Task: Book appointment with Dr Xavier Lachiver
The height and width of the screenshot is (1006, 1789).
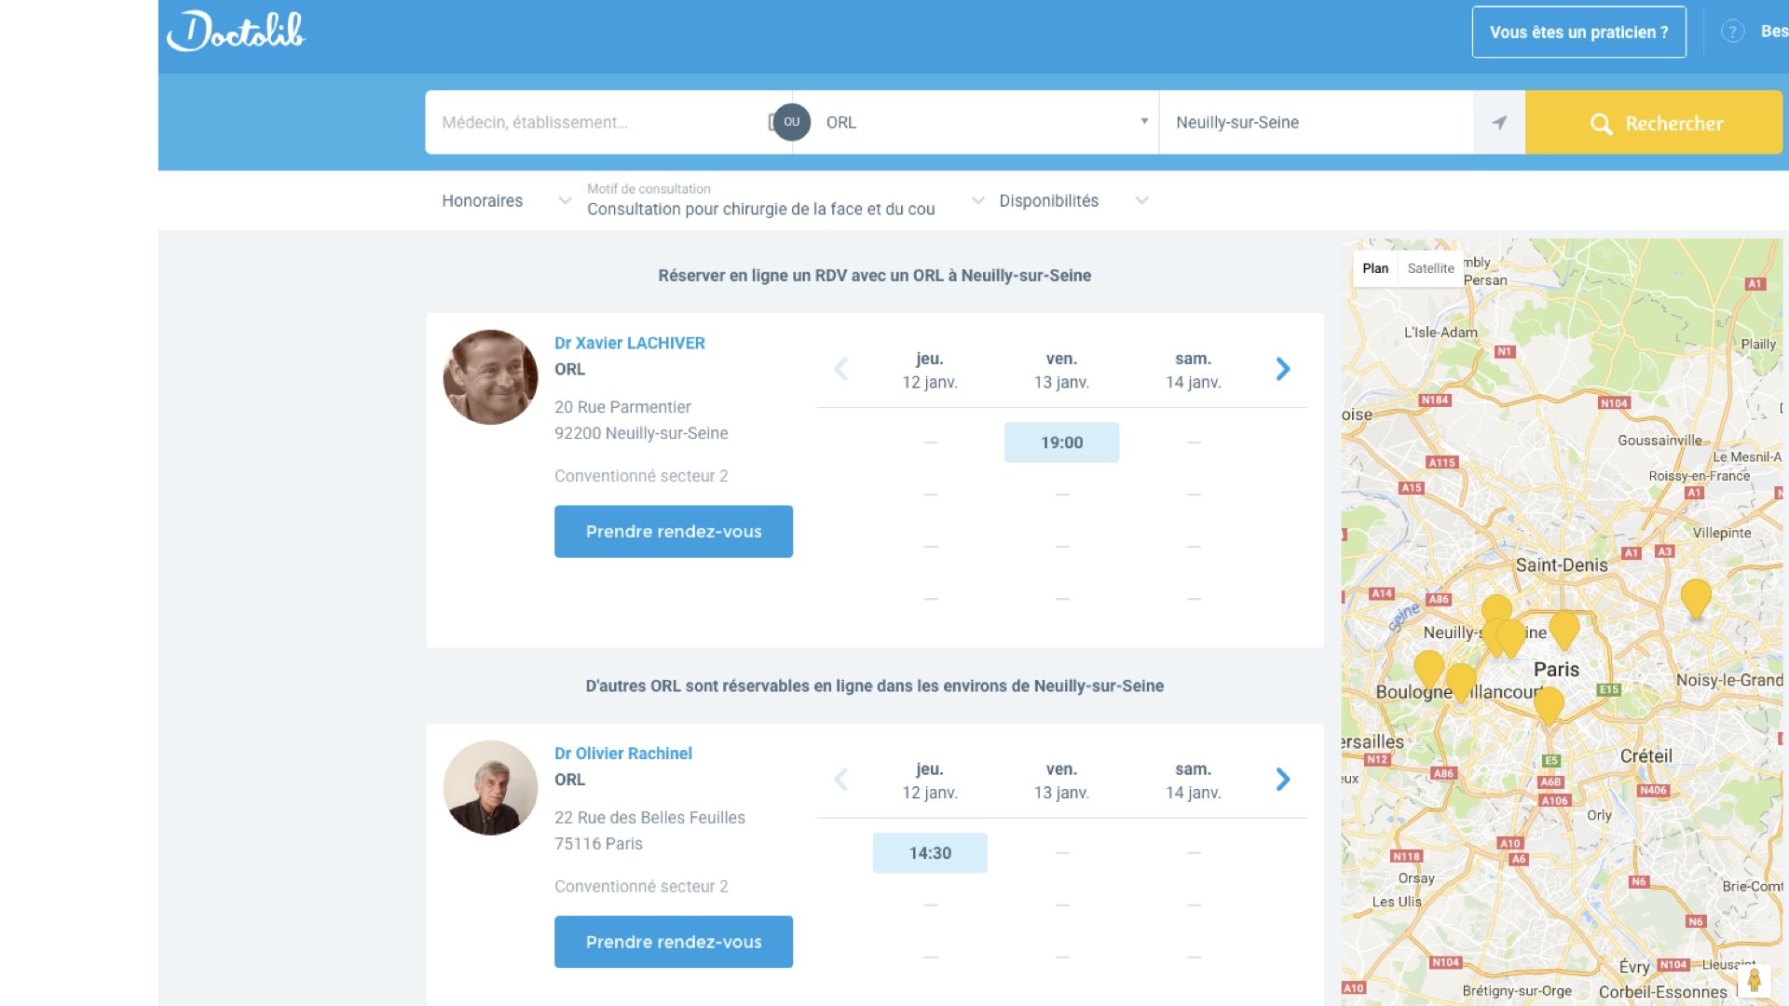Action: [x=674, y=532]
